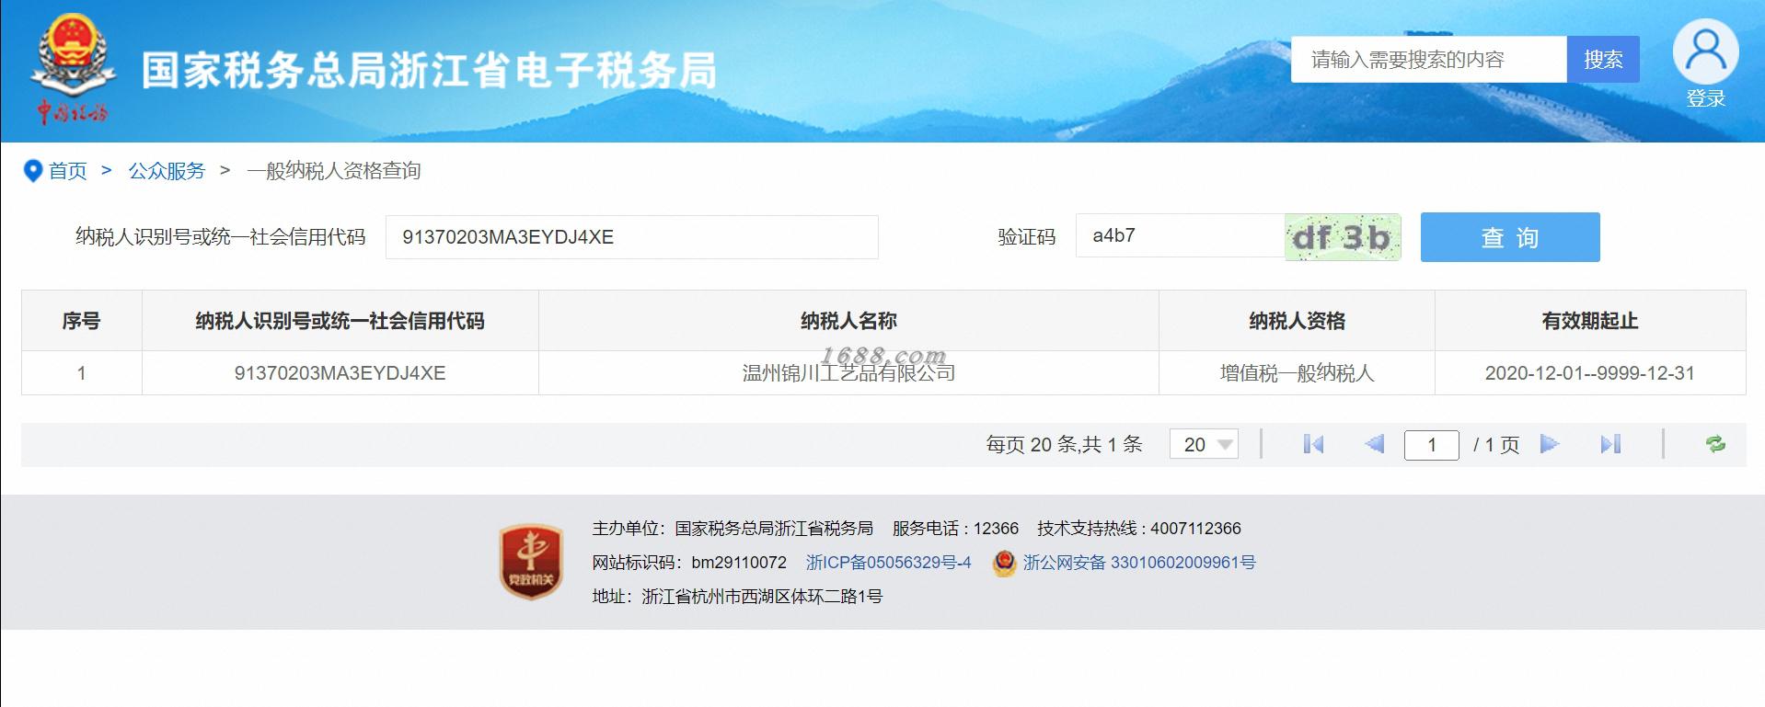The width and height of the screenshot is (1765, 707).
Task: Open the 浙公网安备 33010602009961号 link
Action: click(x=1139, y=563)
